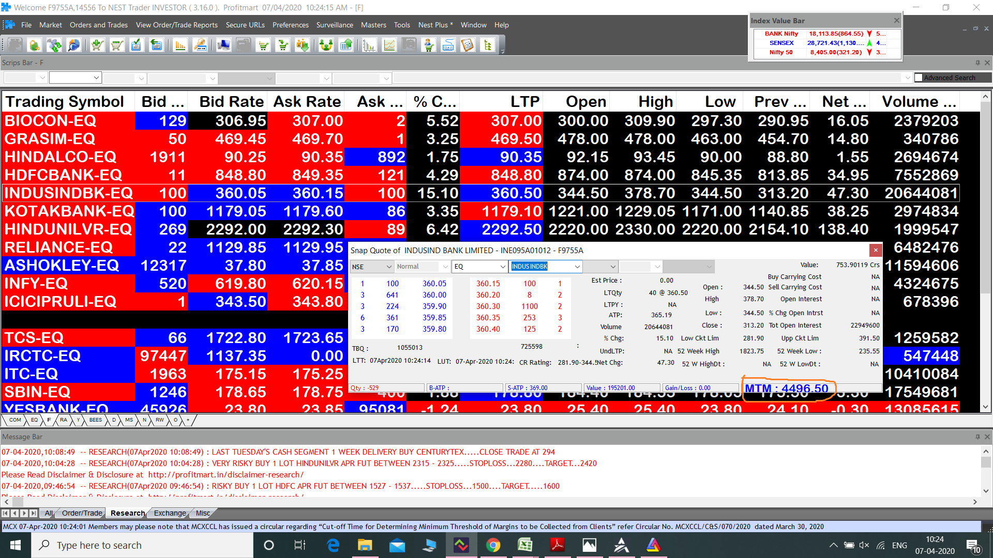Open the View Order/Trade Reports menu
The width and height of the screenshot is (993, 558).
[176, 25]
